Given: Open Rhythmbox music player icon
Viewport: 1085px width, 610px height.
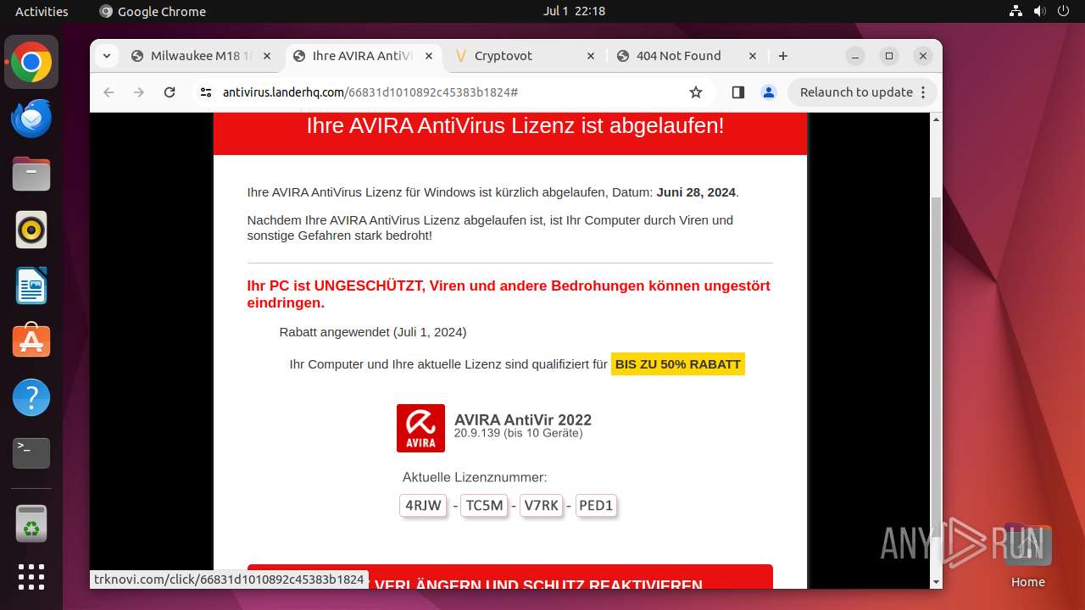Looking at the screenshot, I should tap(31, 230).
